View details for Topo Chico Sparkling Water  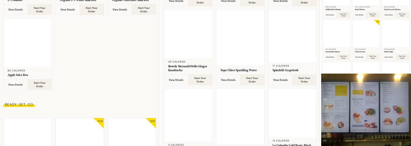(x=228, y=80)
